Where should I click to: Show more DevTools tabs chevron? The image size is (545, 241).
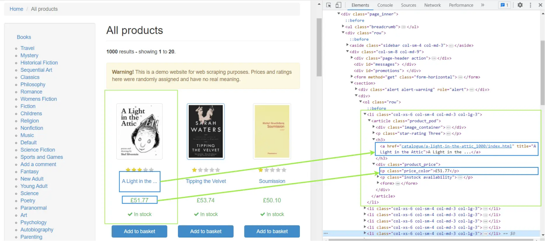(x=483, y=5)
